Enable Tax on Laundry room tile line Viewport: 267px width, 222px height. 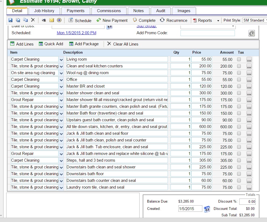point(239,187)
